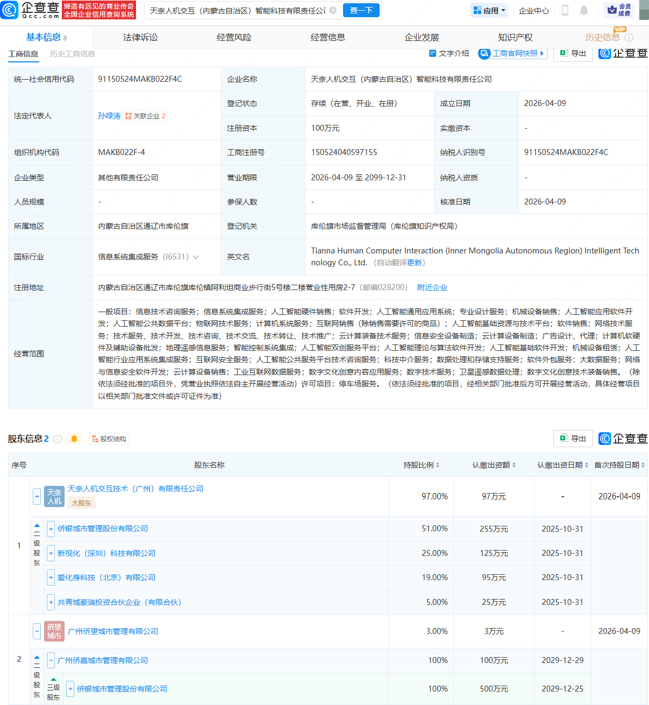
Task: Open the notification bell in top bar
Action: pos(584,10)
